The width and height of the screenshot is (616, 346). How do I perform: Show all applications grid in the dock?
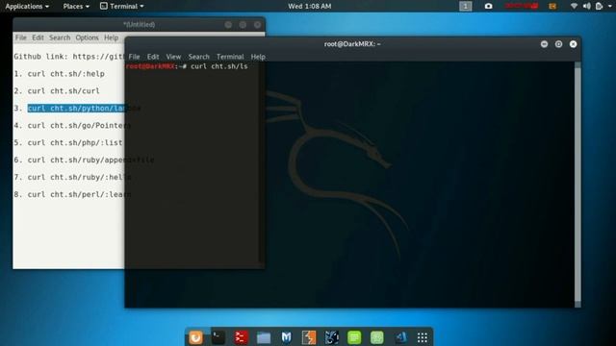pos(423,337)
